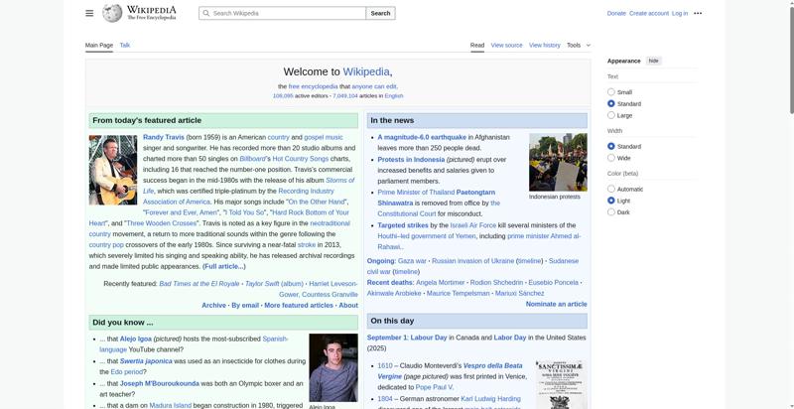Open the featured articles Archive link
Screen dimensions: 794x409
pos(213,305)
